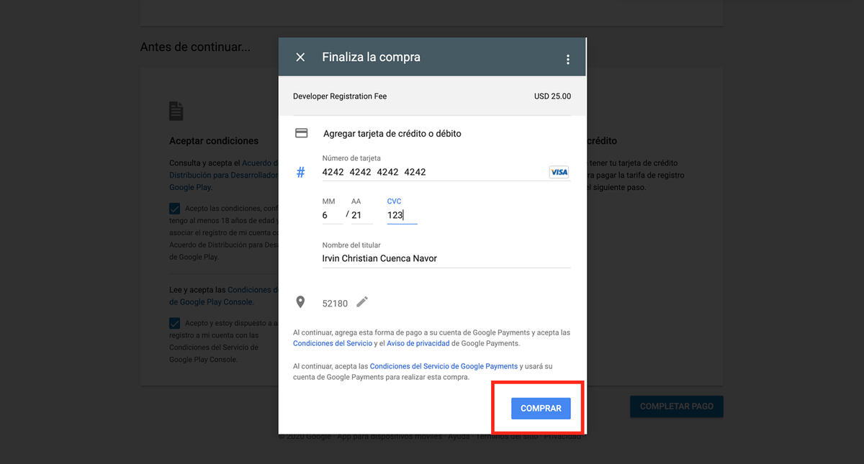The image size is (864, 464).
Task: Open the Condiciones del Servicio link
Action: point(333,343)
